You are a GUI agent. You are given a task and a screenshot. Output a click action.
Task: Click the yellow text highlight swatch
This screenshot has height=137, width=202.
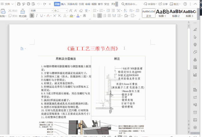(71, 16)
